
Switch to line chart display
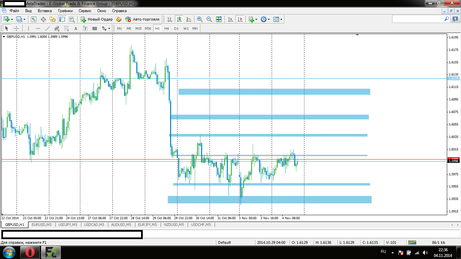tap(188, 19)
